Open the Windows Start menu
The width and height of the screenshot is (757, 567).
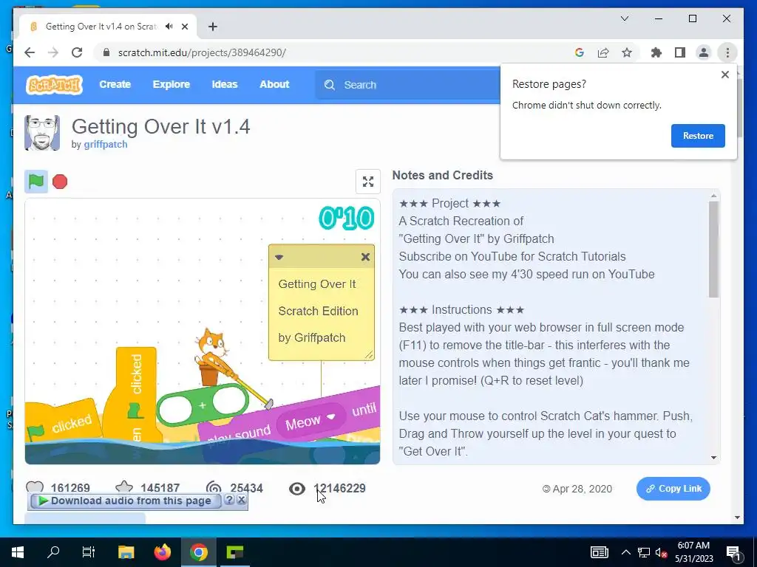pos(18,552)
